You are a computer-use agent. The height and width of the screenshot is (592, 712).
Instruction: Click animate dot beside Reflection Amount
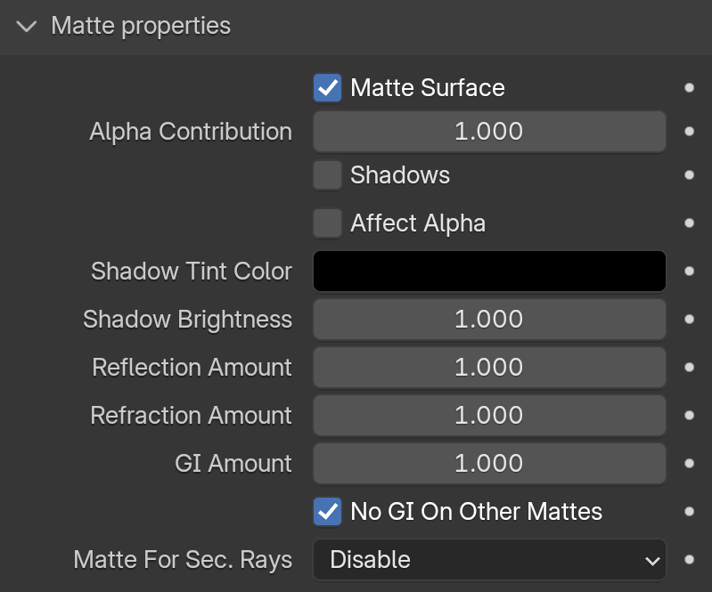(x=689, y=368)
